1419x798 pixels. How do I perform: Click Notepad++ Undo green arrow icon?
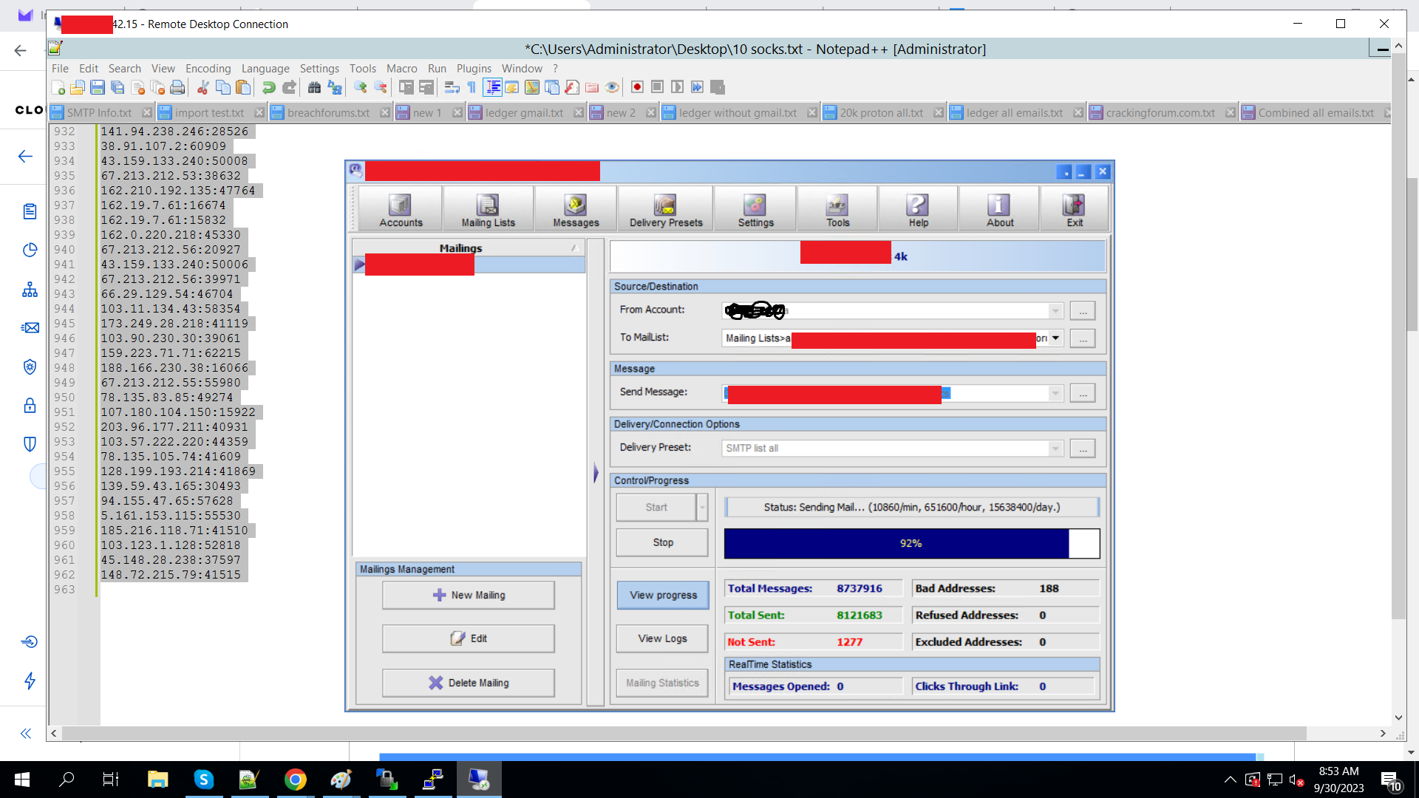(269, 87)
